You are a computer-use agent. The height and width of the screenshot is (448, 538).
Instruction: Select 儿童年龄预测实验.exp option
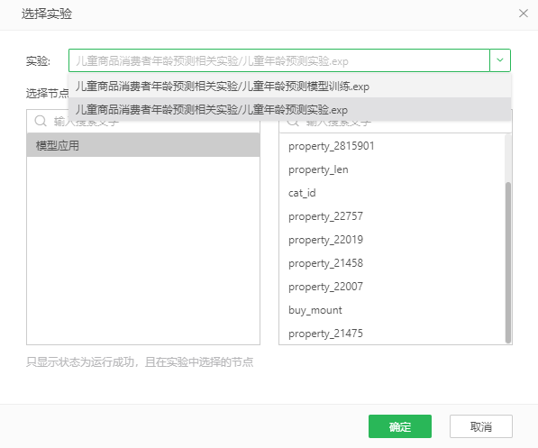point(290,110)
